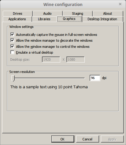Image resolution: width=126 pixels, height=145 pixels.
Task: Enable Emulate a virtual desktop
Action: [12, 52]
